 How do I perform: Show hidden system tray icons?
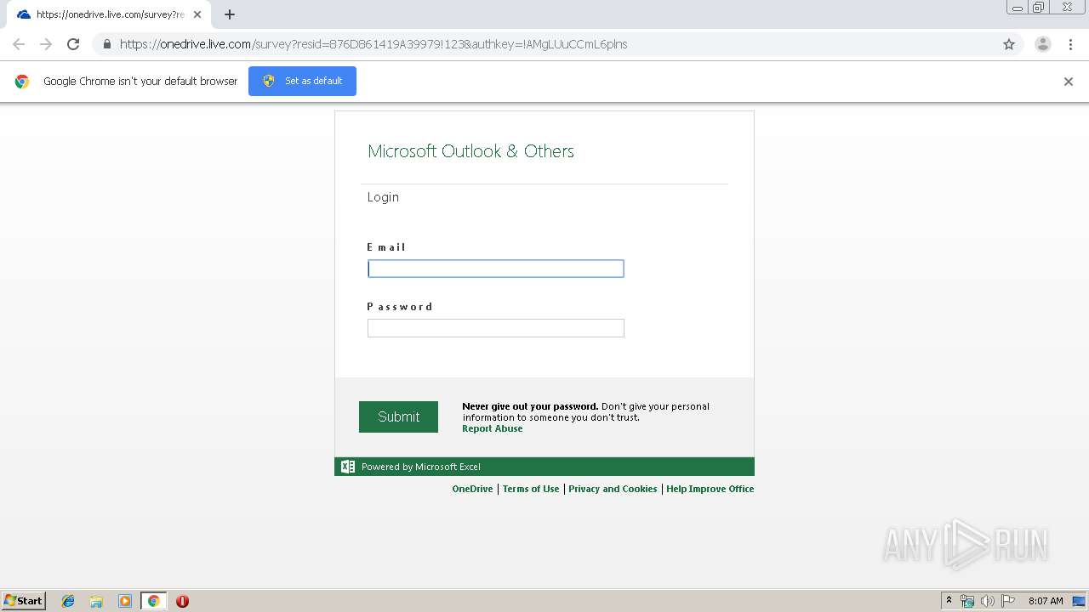tap(949, 601)
